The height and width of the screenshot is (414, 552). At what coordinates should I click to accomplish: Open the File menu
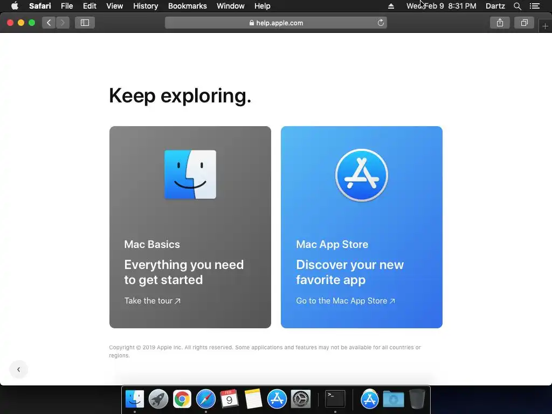pyautogui.click(x=66, y=6)
